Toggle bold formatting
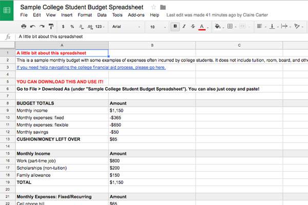The height and width of the screenshot is (205, 308). [175, 26]
